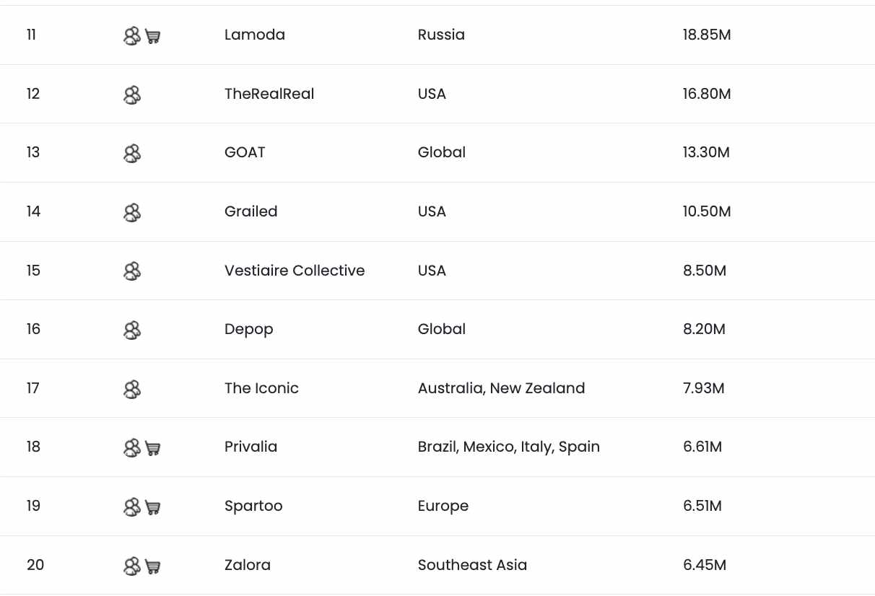Click the people icon in Grailed row
The height and width of the screenshot is (596, 875).
(x=131, y=213)
